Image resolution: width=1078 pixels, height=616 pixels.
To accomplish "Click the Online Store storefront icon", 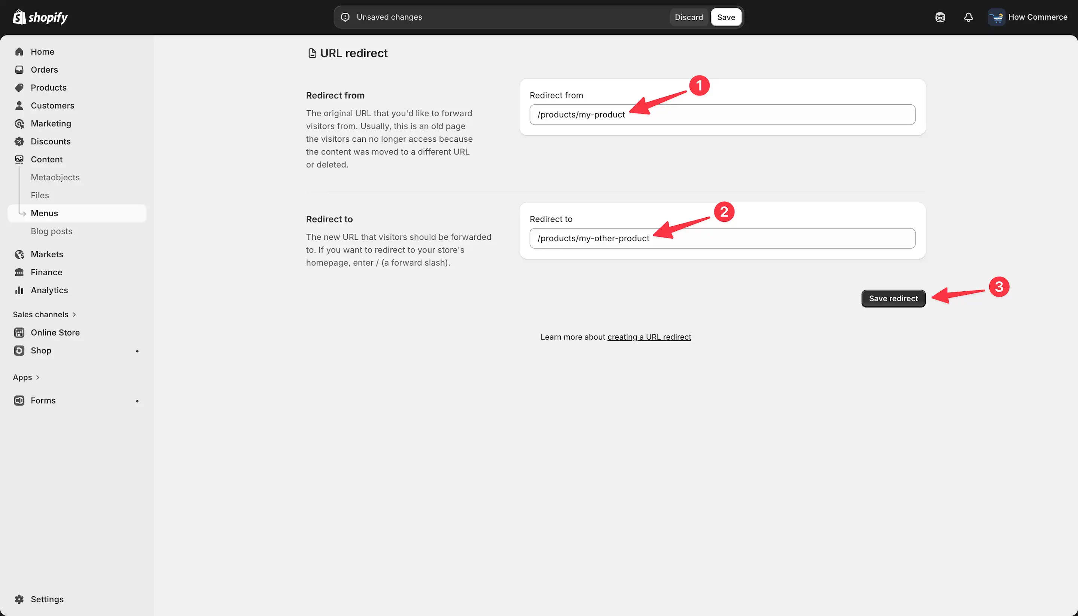I will (x=19, y=332).
